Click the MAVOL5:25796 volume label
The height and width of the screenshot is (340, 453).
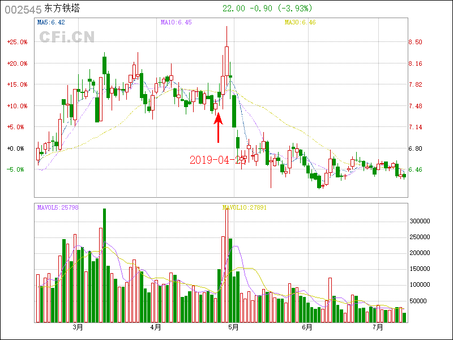click(58, 207)
